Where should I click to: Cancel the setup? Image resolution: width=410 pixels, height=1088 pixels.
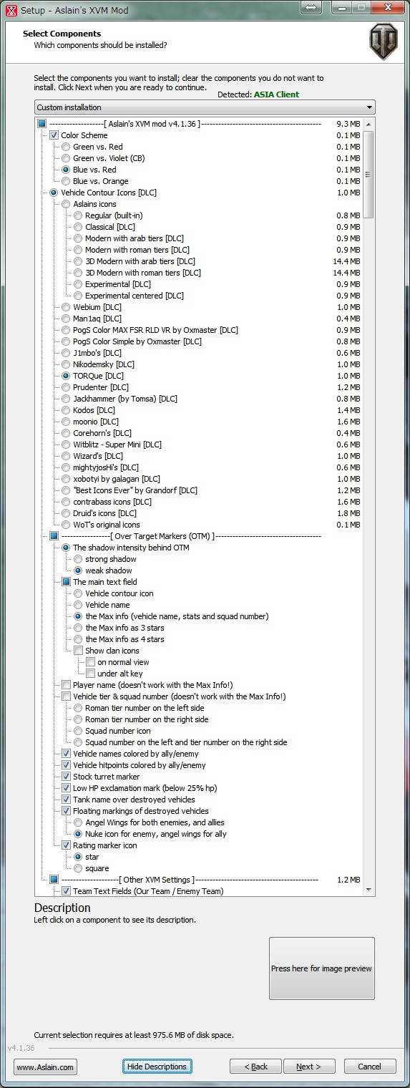pos(370,1067)
